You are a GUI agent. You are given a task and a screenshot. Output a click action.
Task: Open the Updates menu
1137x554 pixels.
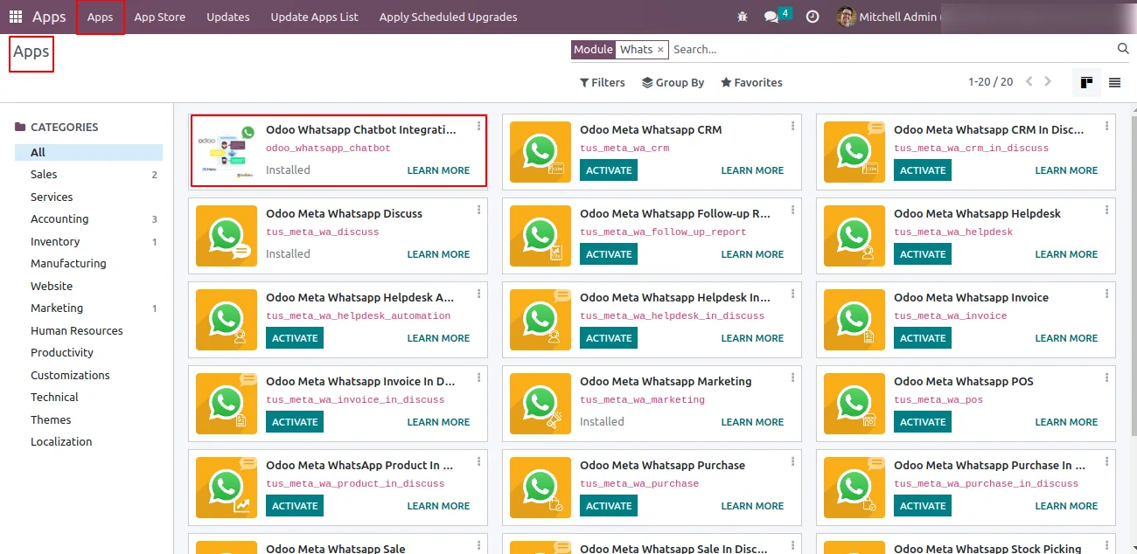[228, 17]
